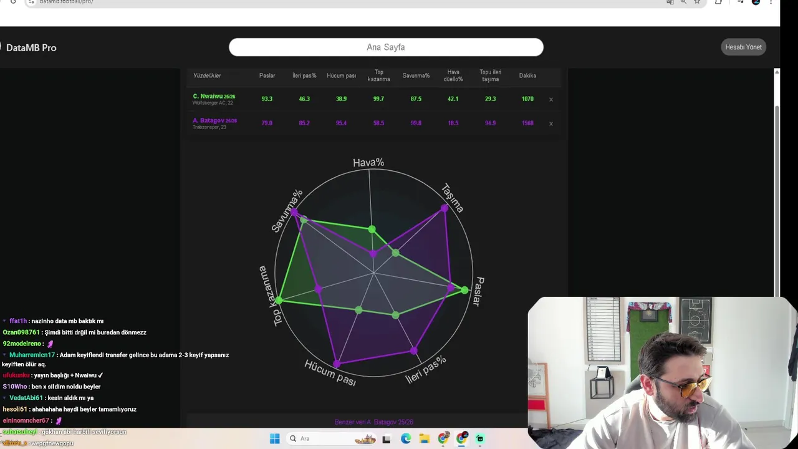Click the Hücum pası radar axis label

click(x=330, y=373)
